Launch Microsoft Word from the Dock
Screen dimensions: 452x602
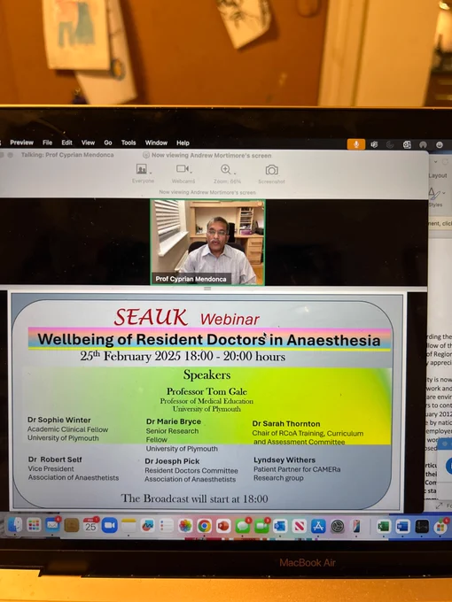point(402,527)
